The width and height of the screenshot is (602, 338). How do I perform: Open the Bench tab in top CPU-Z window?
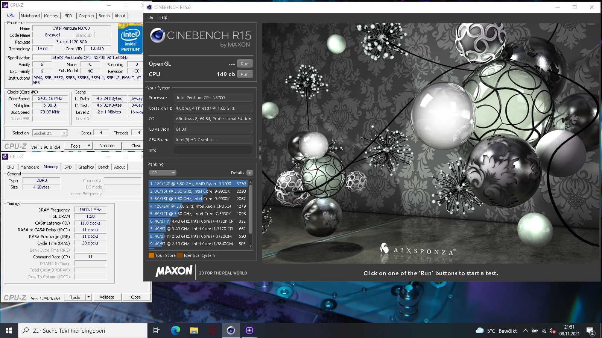tap(104, 16)
